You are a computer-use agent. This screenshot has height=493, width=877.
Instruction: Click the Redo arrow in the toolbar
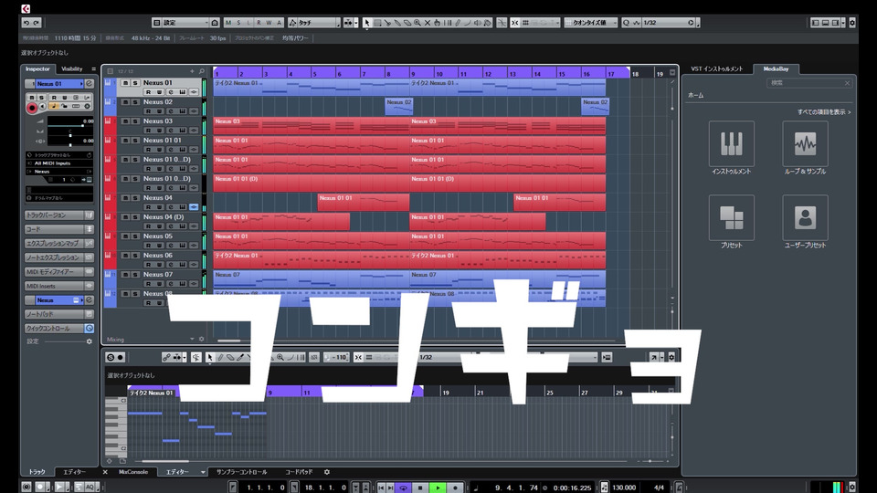pyautogui.click(x=37, y=22)
